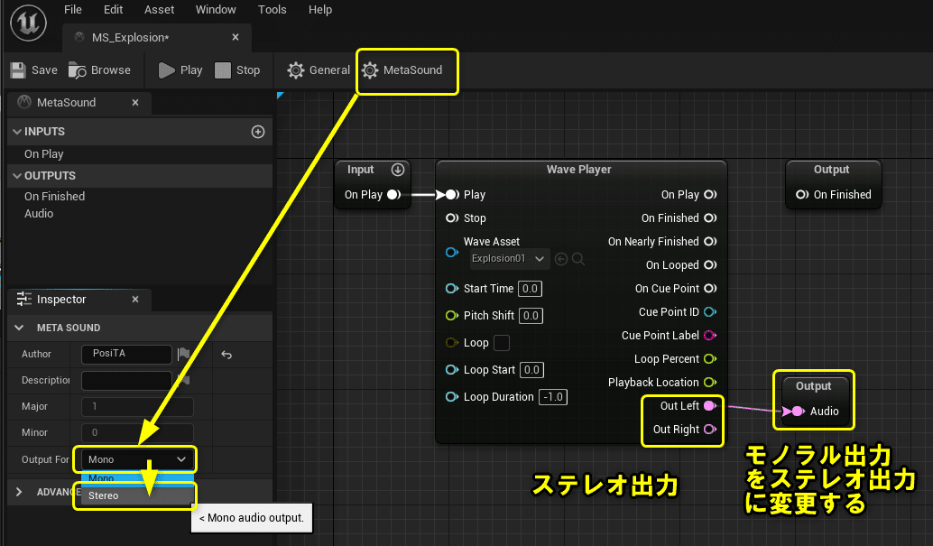The width and height of the screenshot is (933, 546).
Task: Click the On Cue Point output pin
Action: (710, 288)
